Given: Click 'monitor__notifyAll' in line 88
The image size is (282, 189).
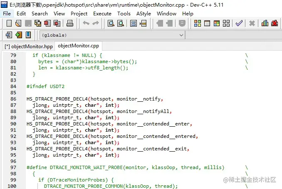Looking at the screenshot, I should [143, 111].
